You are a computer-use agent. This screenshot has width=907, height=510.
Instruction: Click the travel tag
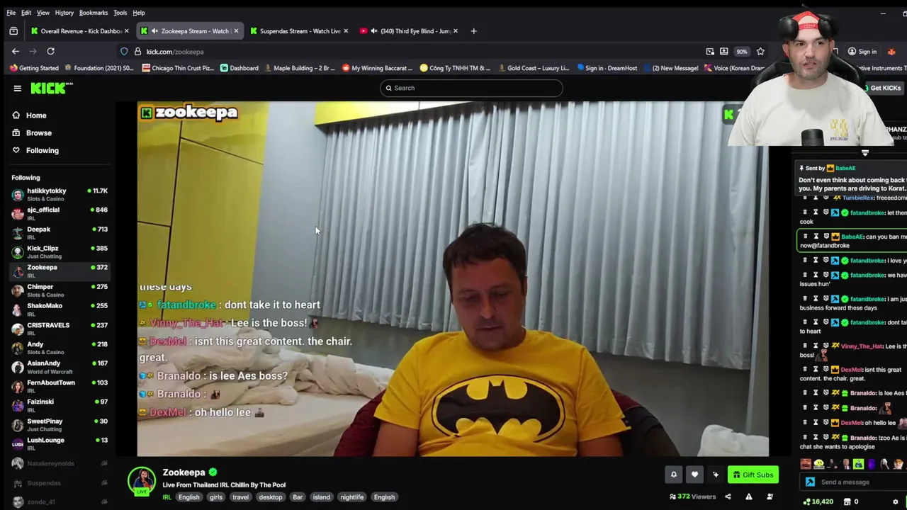[241, 497]
